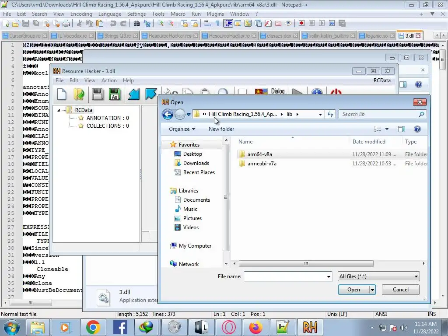The height and width of the screenshot is (336, 448).
Task: Click the Open dialog Help question icon
Action: pyautogui.click(x=417, y=129)
